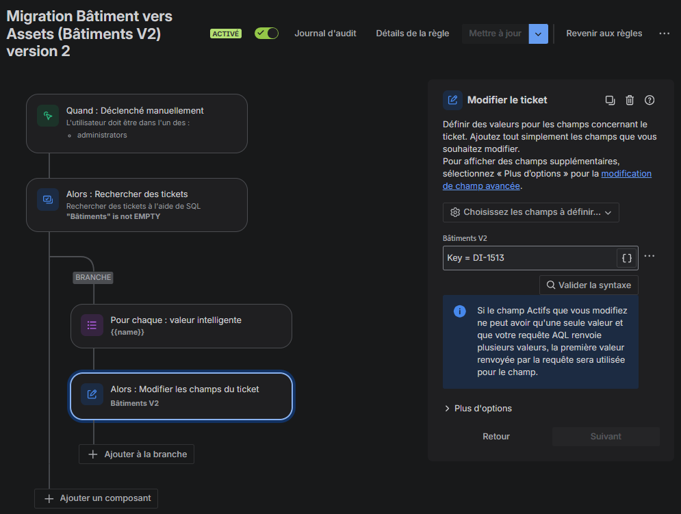This screenshot has height=514, width=681.
Task: Open help for Modifier le ticket
Action: 650,101
